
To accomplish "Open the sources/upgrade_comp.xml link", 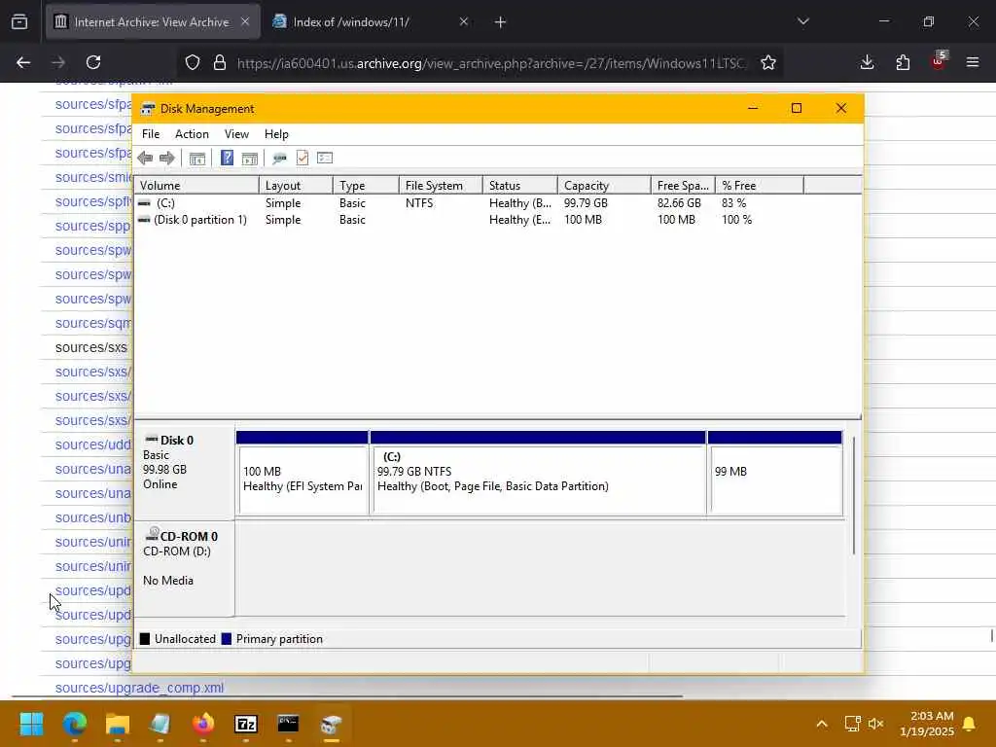I will pyautogui.click(x=139, y=688).
